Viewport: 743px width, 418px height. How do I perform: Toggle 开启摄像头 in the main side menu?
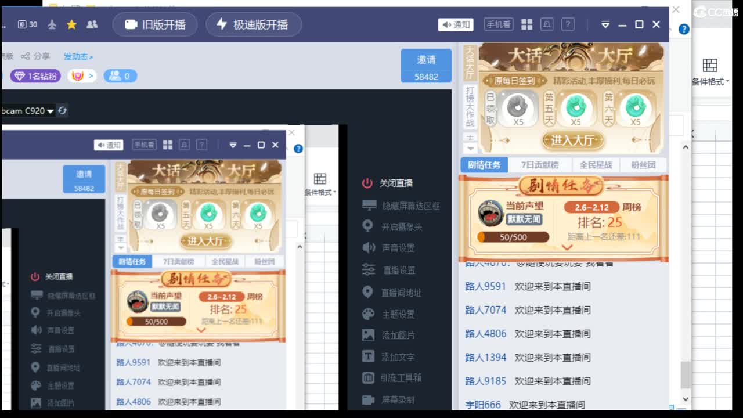(392, 226)
